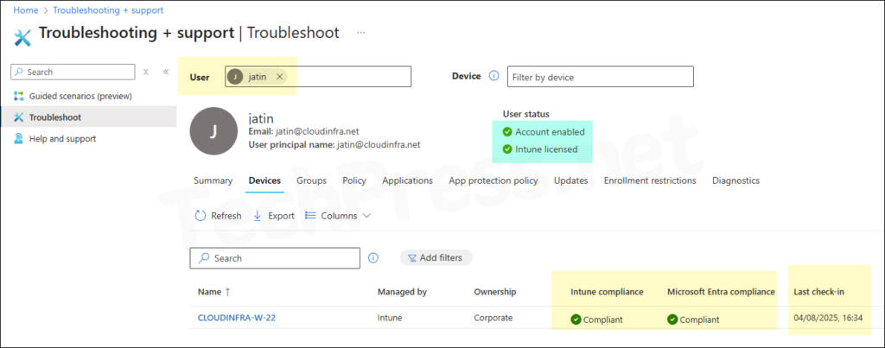Click the Export download icon
Viewport: 885px width, 348px height.
coord(258,216)
